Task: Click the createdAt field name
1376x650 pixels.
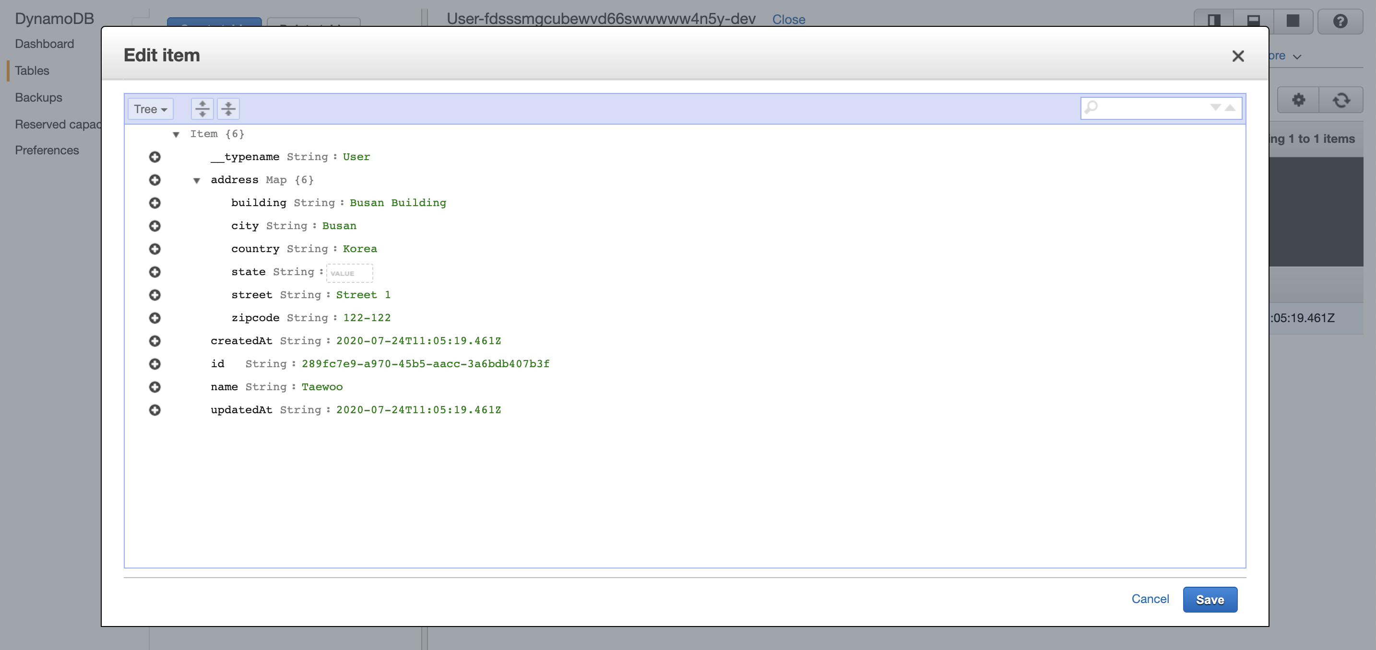Action: tap(241, 341)
